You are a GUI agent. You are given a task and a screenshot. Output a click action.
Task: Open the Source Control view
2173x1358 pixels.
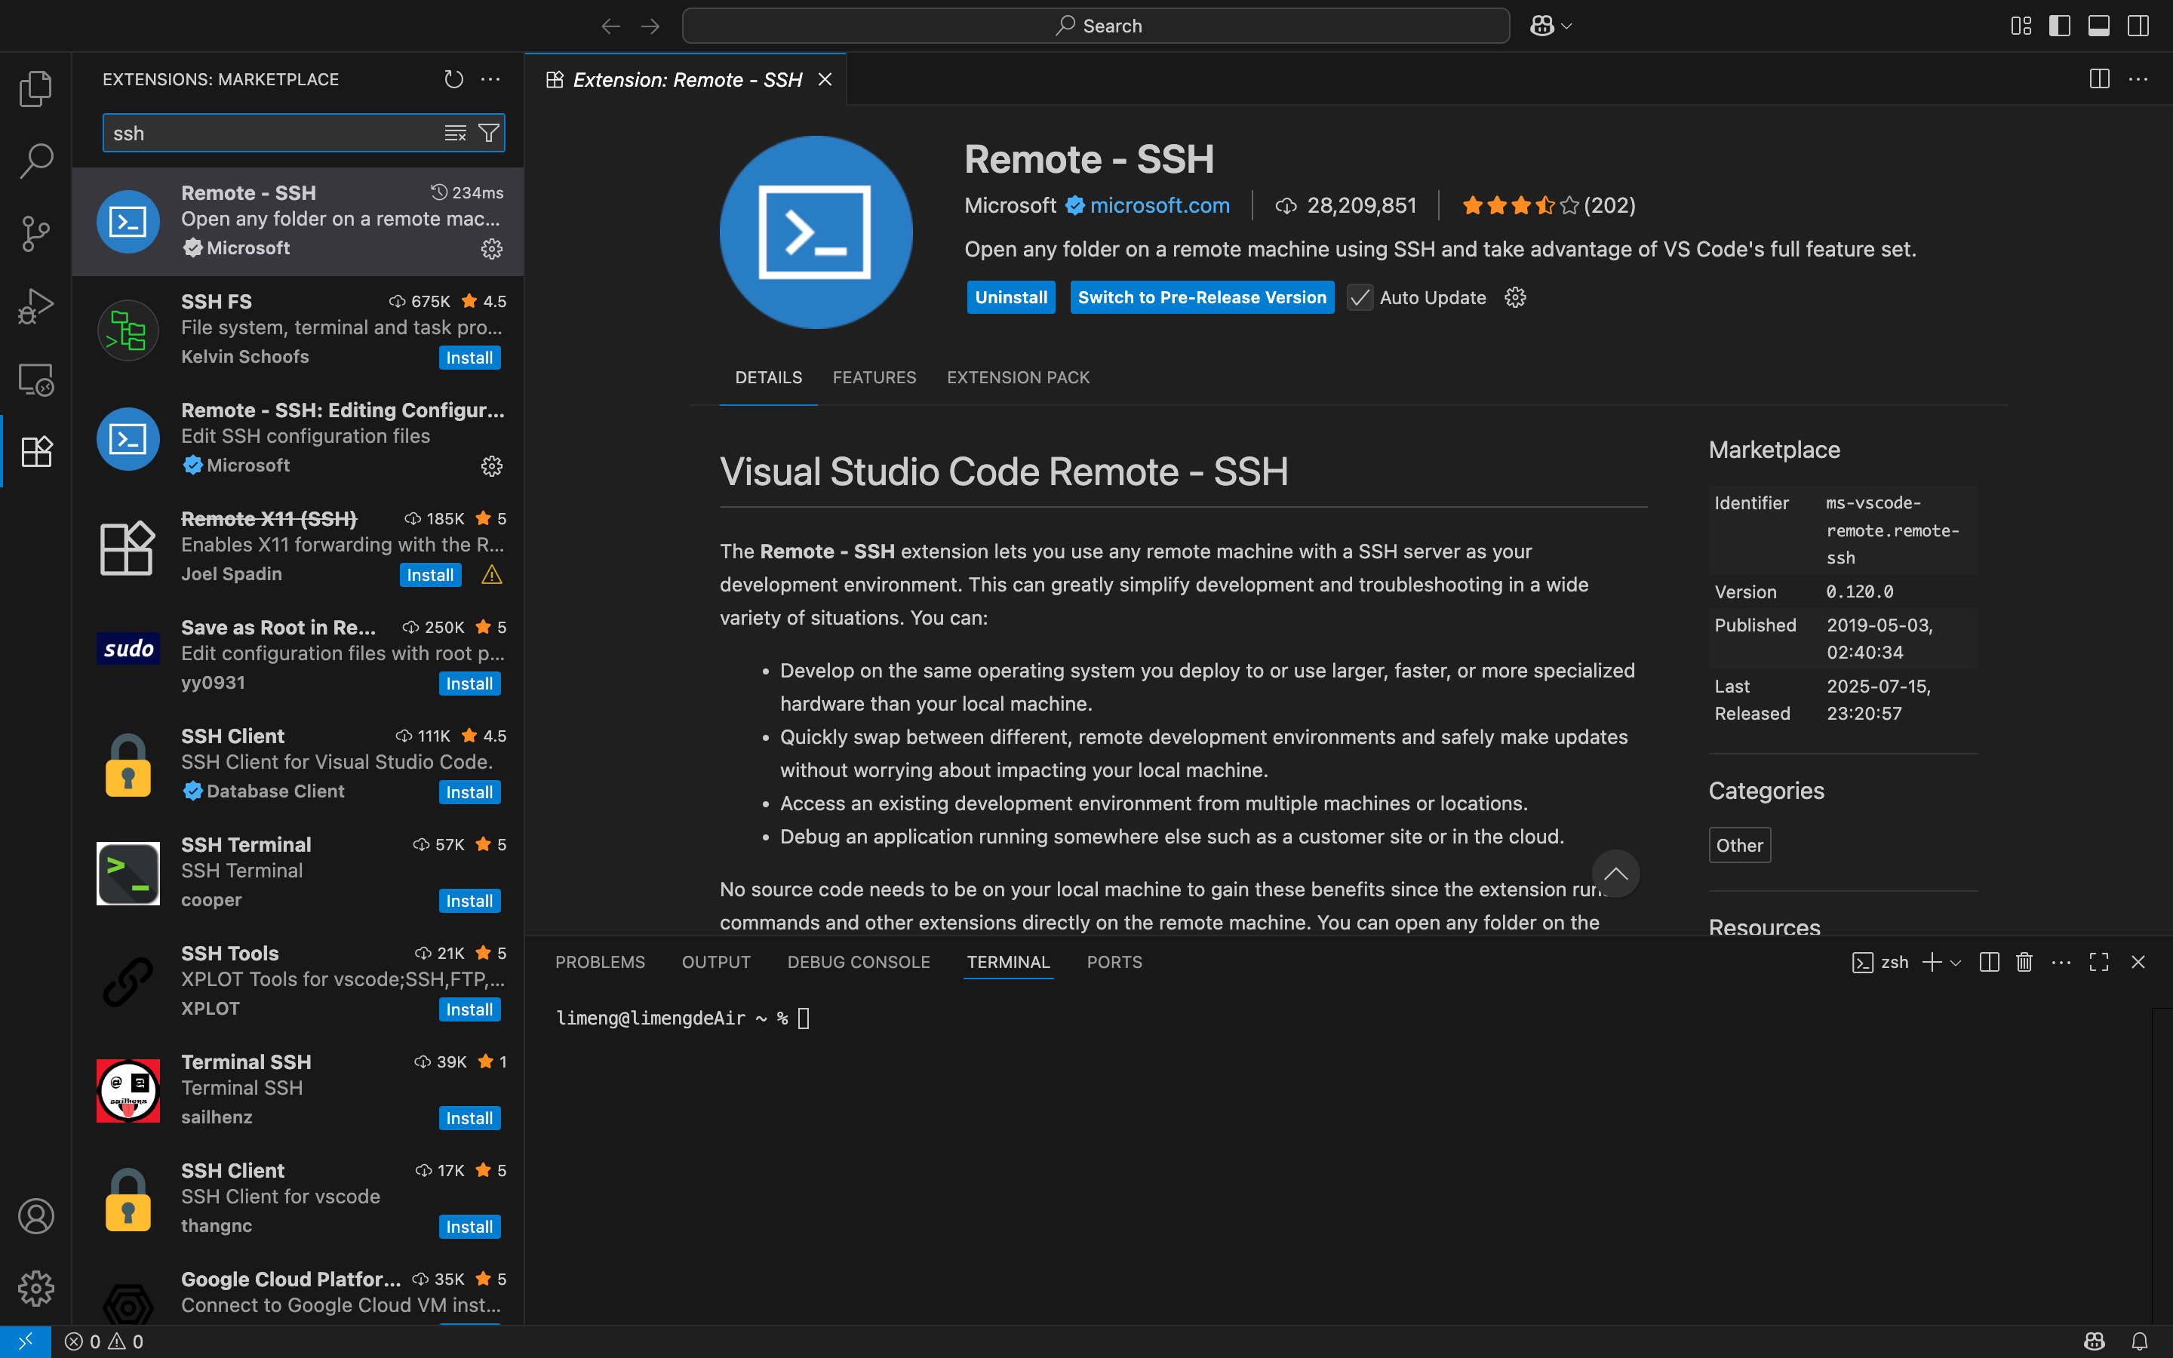[x=36, y=232]
